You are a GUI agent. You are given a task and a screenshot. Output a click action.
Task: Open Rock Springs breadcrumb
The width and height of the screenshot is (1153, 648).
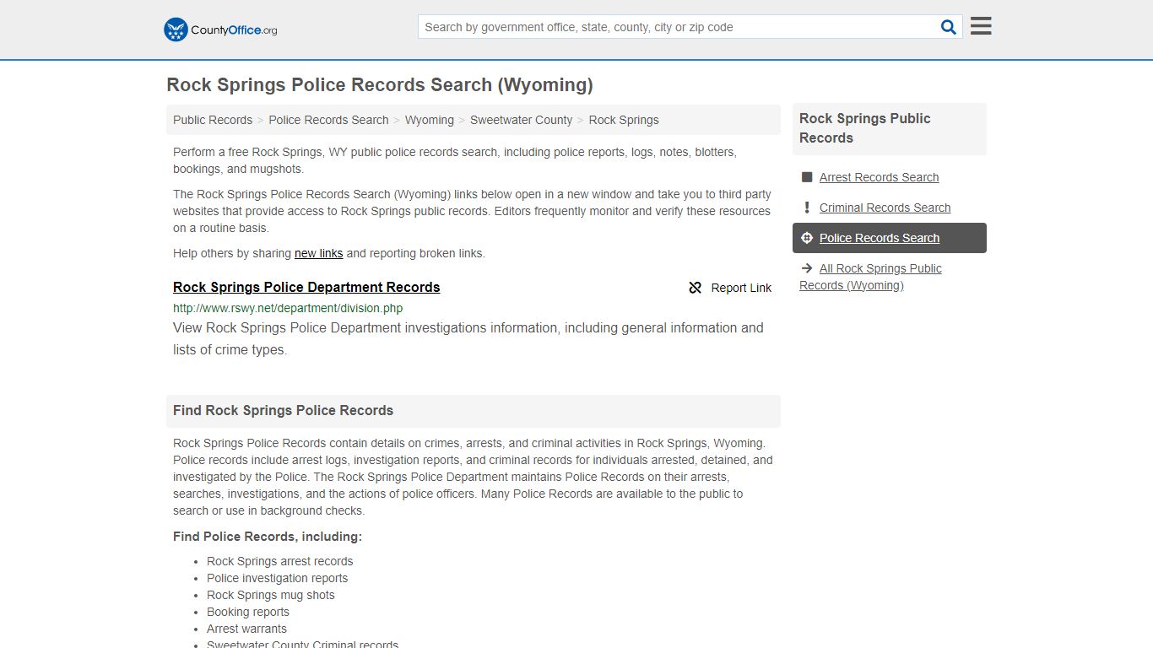pyautogui.click(x=624, y=120)
